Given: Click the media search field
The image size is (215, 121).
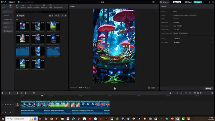Looking at the screenshot, I should [42, 12].
